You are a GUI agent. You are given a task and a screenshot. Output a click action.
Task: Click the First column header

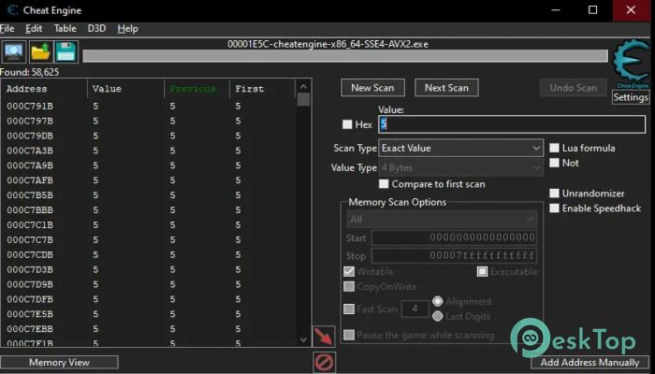262,89
